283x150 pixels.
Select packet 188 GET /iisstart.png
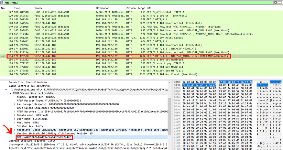142,63
